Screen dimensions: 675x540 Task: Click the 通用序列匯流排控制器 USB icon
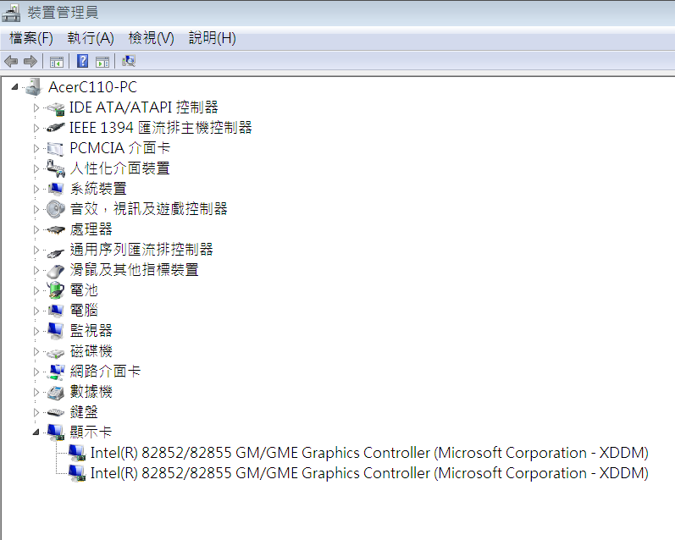[56, 252]
